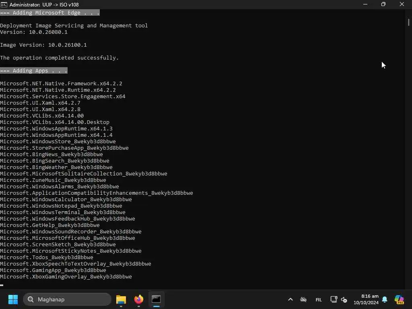Click Microsoft.NET.Native.Runtime.x64.2.2 line
412x309 pixels.
coord(58,90)
